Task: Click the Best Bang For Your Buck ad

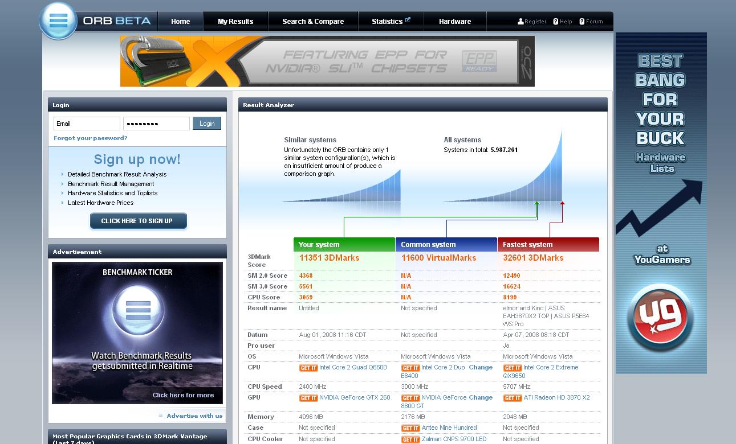Action: [661, 203]
